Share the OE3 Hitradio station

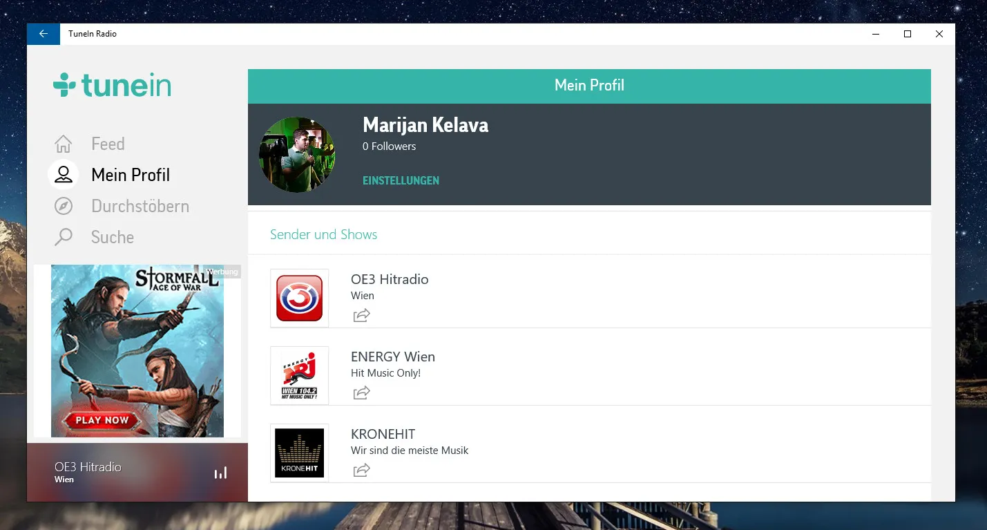(361, 316)
